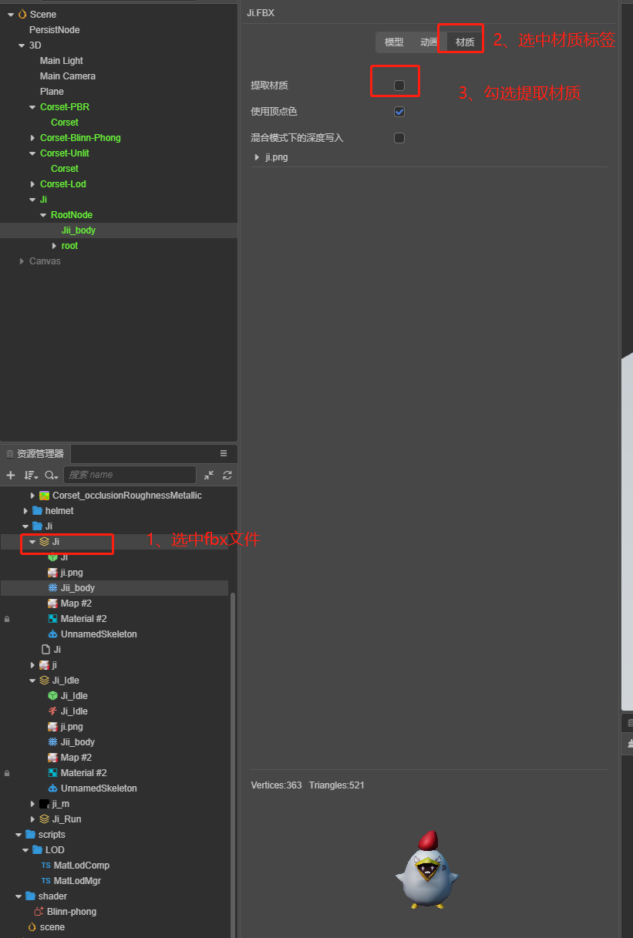Select the PersistNode entry
Viewport: 633px width, 938px height.
tap(55, 29)
